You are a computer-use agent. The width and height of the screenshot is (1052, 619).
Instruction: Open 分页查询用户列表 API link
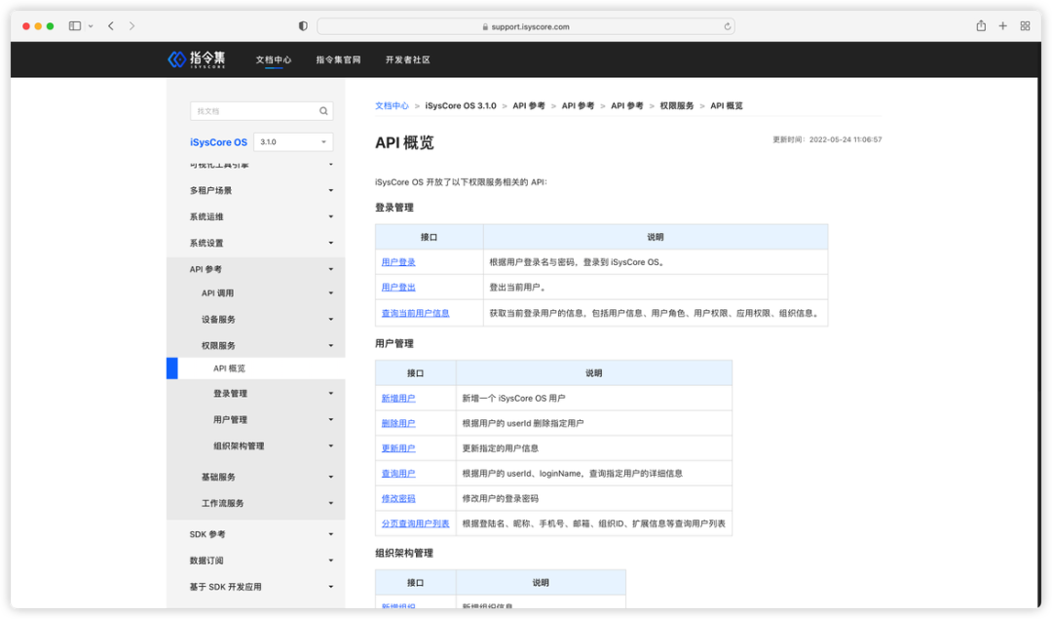[x=415, y=523]
